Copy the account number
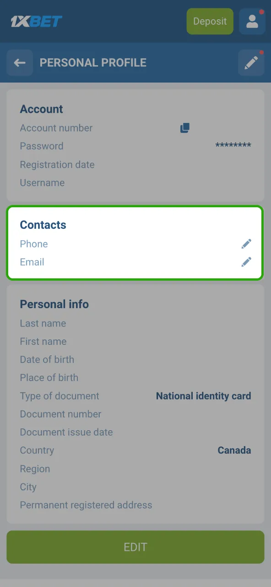Viewport: 271px width, 587px height. 185,128
